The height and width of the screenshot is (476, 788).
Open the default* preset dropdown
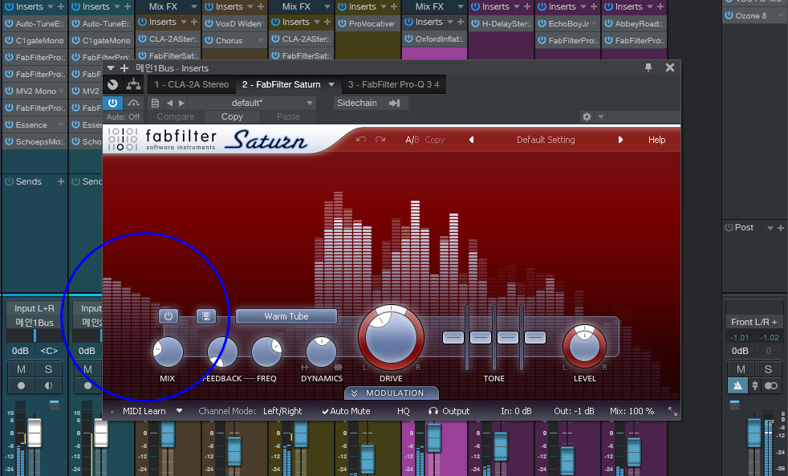pos(253,103)
